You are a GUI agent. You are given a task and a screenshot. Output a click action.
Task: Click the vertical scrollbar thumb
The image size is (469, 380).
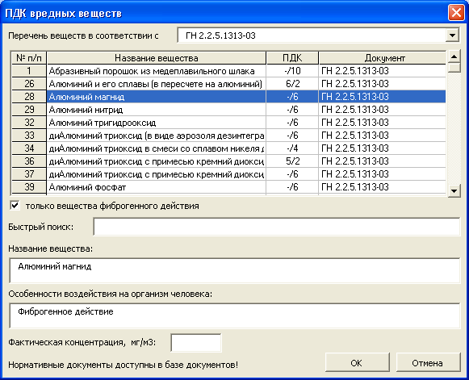click(454, 68)
